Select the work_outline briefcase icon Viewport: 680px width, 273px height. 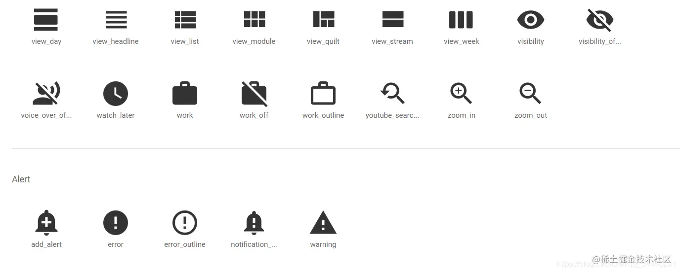323,93
